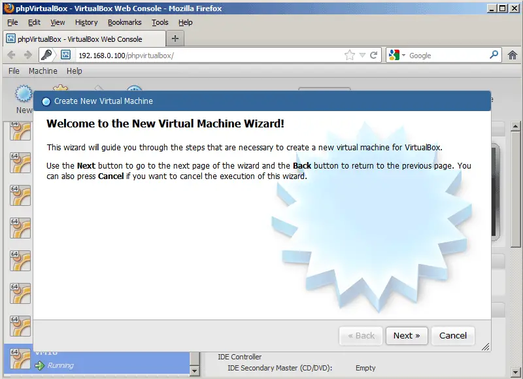Open the History menu
This screenshot has height=379, width=523.
pyautogui.click(x=86, y=22)
